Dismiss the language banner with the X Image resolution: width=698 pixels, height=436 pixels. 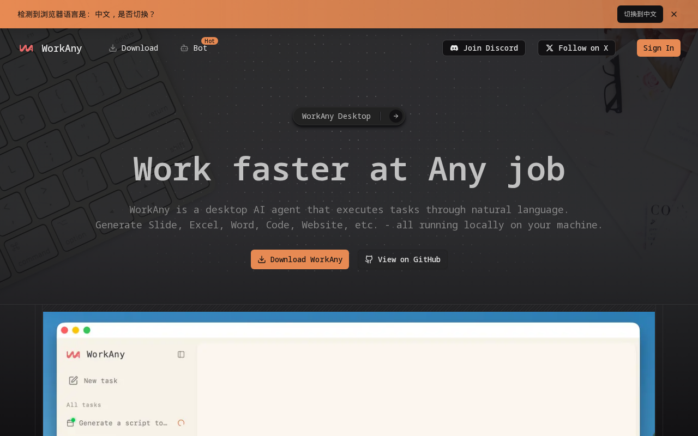pyautogui.click(x=674, y=14)
